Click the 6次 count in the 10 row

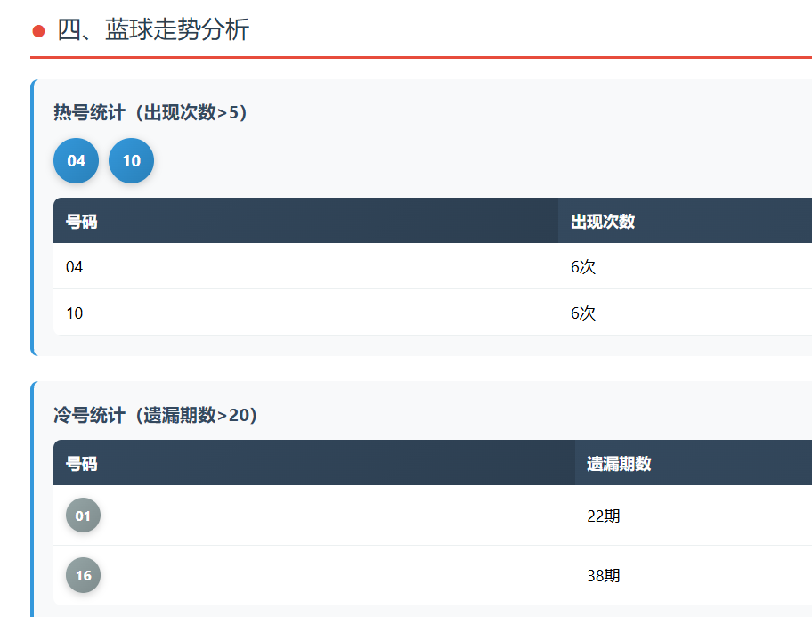pos(583,313)
